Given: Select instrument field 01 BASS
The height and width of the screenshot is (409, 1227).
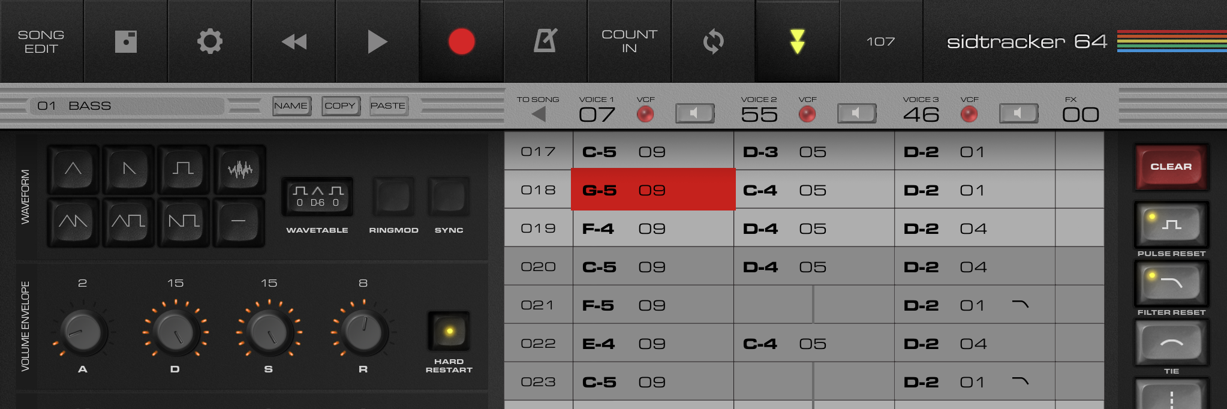Looking at the screenshot, I should (127, 106).
